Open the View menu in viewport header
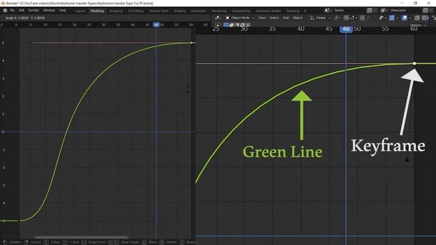Viewport: 436px width, 245px height. (x=262, y=18)
